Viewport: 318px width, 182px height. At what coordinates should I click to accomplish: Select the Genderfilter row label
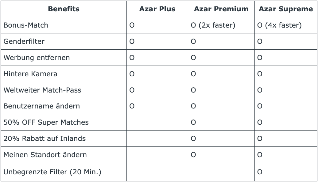click(x=24, y=41)
